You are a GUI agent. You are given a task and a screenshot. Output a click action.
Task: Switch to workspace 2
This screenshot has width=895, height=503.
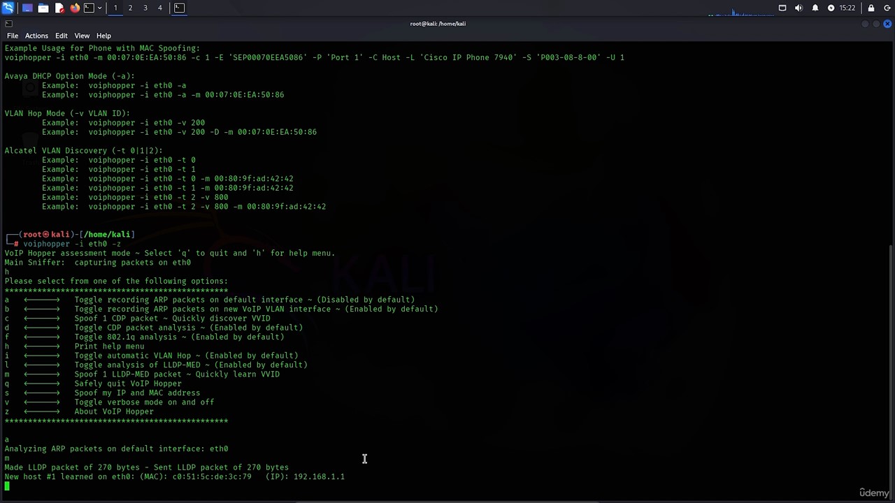click(x=130, y=8)
